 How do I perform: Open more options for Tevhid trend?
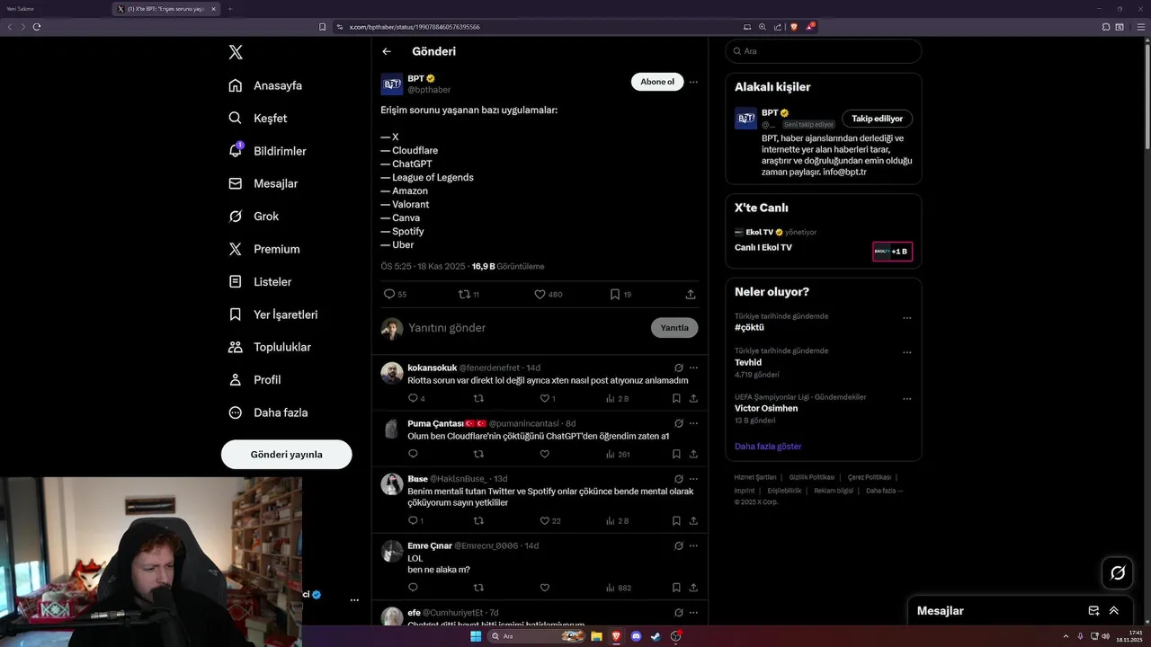tap(907, 352)
